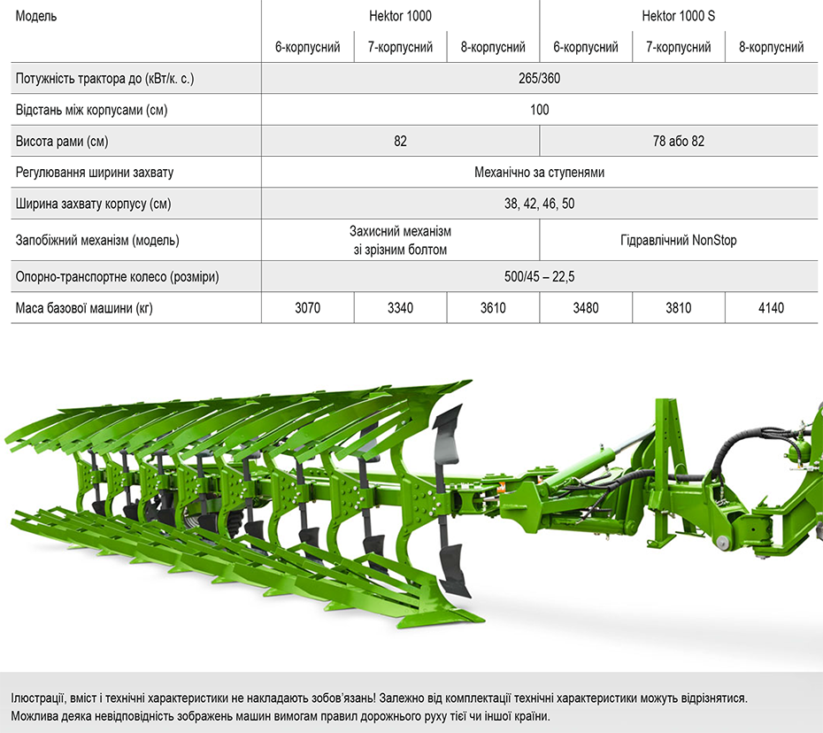Click "8-корпусний" under Hektor 1000 S

[772, 47]
